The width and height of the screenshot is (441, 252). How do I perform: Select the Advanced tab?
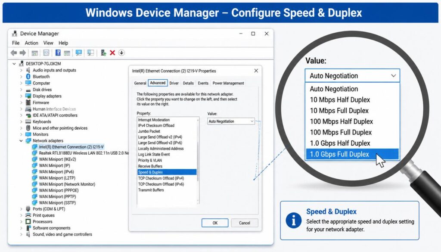pyautogui.click(x=158, y=83)
